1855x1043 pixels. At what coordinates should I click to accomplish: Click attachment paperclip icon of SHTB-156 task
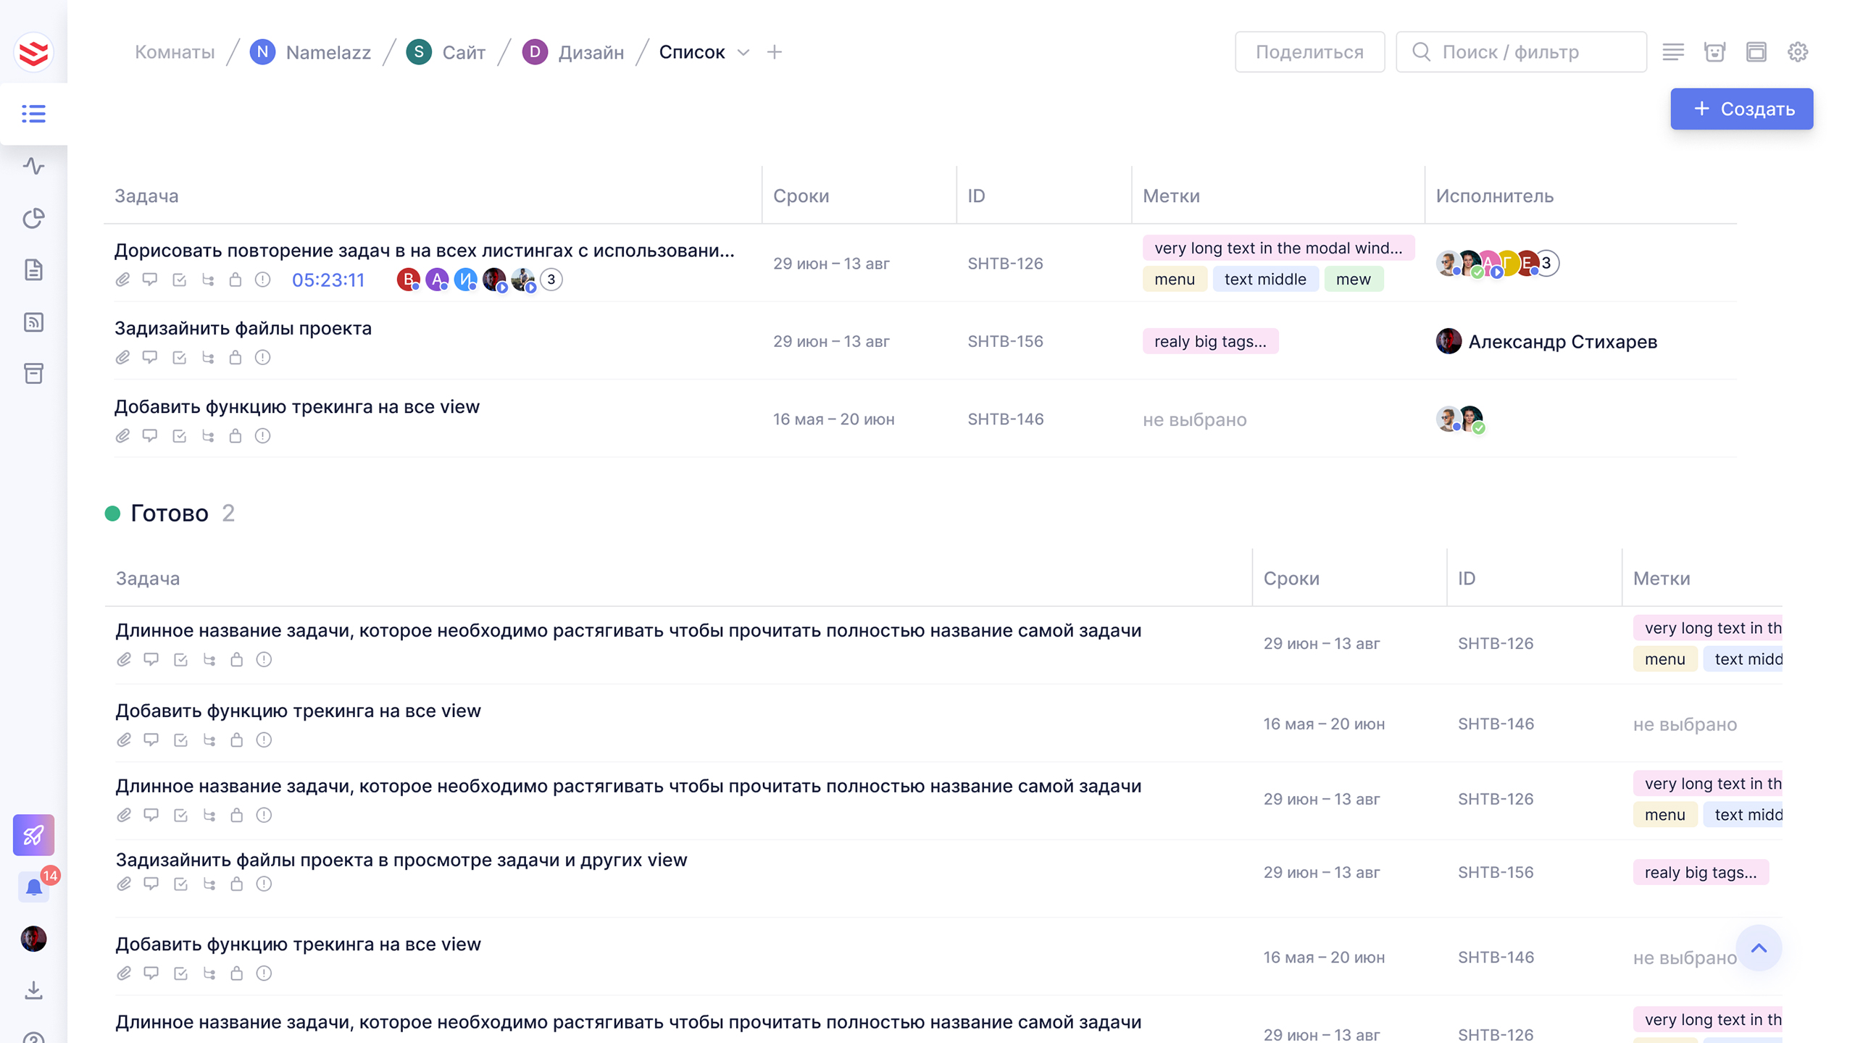click(x=122, y=358)
